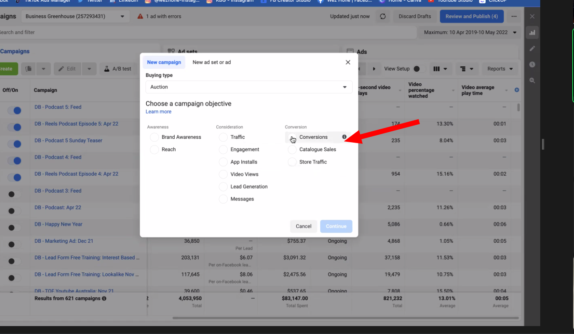Click the three-dot more options button
This screenshot has height=334, width=574.
514,17
